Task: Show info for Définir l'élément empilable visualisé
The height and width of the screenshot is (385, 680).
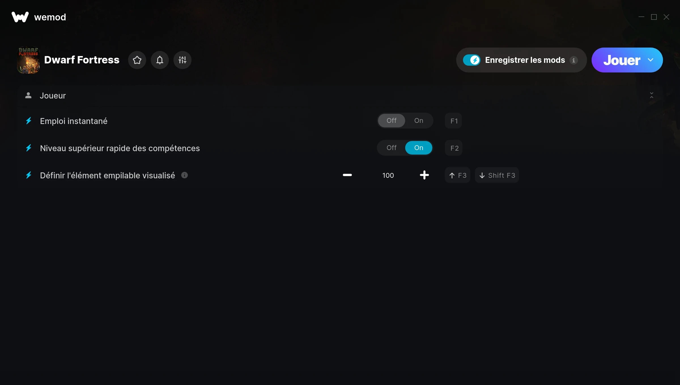Action: [184, 175]
